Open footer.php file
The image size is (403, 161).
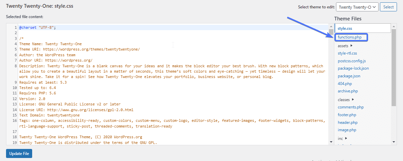(347, 115)
